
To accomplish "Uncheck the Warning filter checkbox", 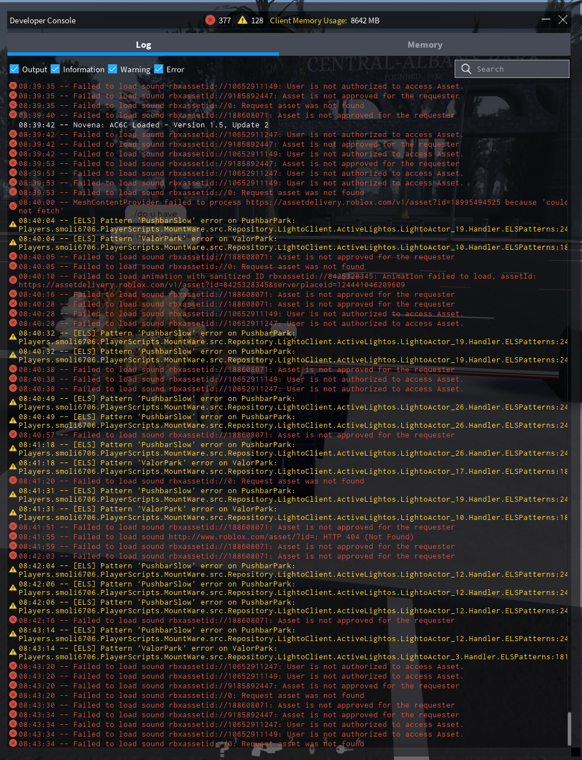I will pos(113,69).
